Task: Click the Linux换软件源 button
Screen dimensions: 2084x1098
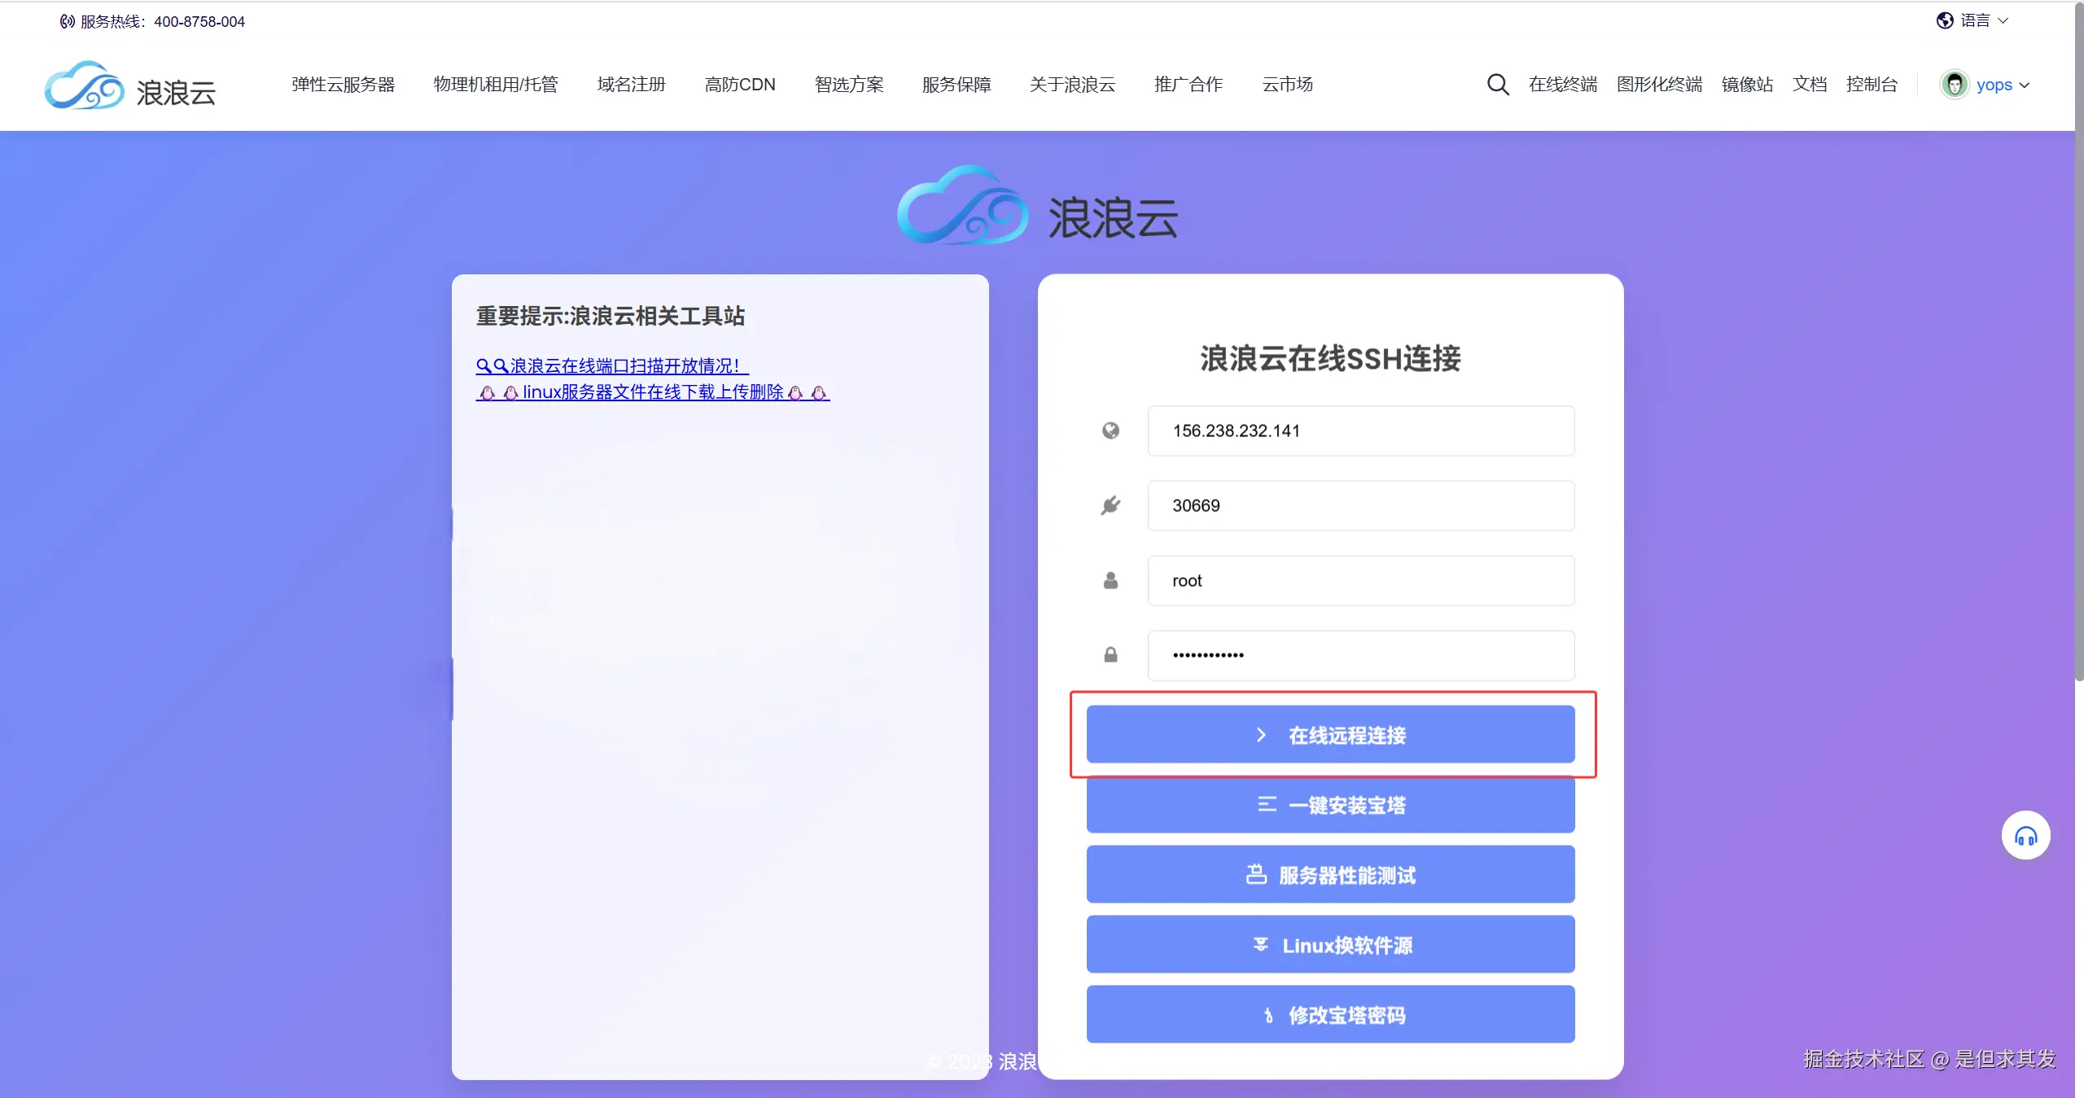Action: tap(1330, 944)
